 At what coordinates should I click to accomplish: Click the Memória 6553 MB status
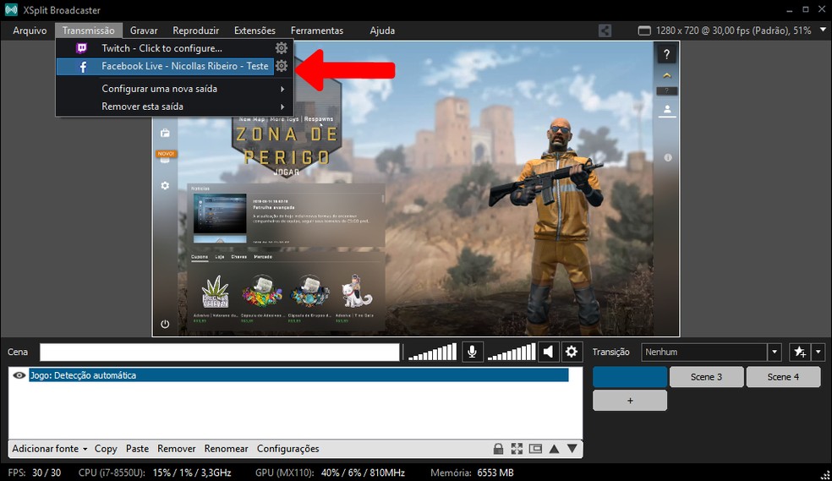coord(472,473)
